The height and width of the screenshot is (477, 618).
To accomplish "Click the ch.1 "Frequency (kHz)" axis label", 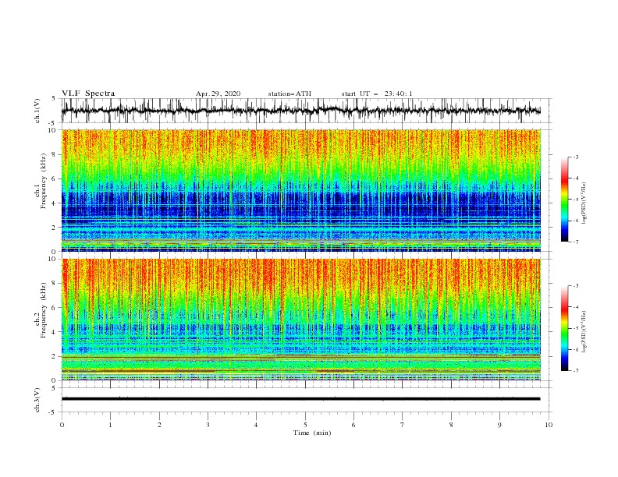I will tap(43, 182).
